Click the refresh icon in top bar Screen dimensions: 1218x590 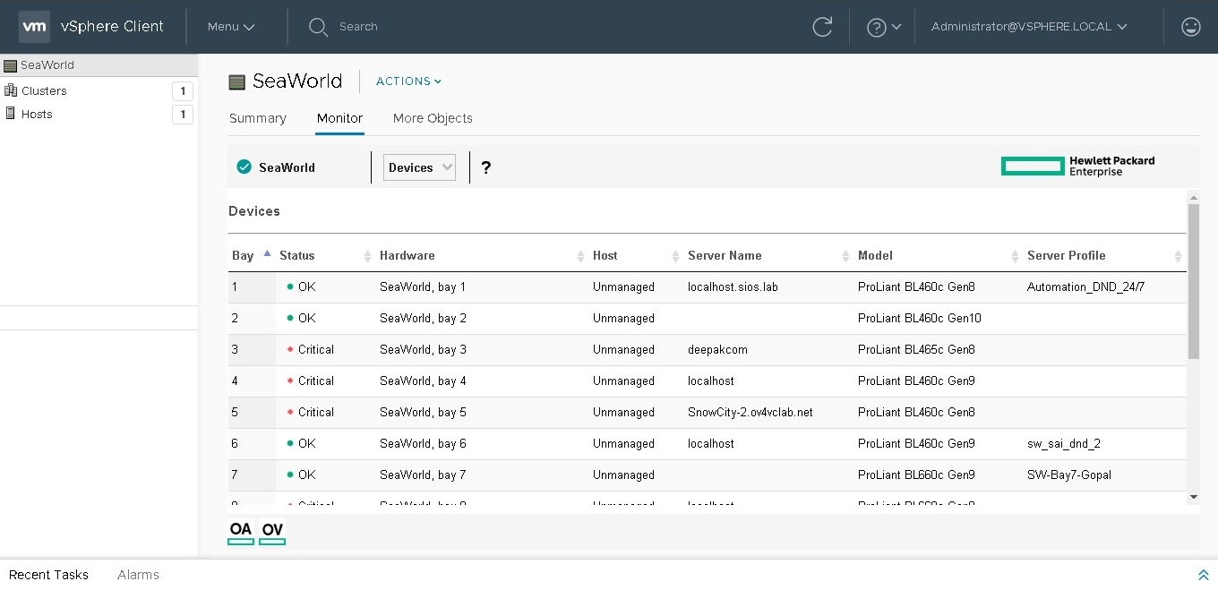pyautogui.click(x=822, y=27)
